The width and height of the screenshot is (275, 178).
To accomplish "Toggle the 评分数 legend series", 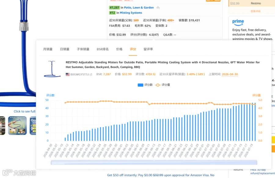I will pos(145,85).
